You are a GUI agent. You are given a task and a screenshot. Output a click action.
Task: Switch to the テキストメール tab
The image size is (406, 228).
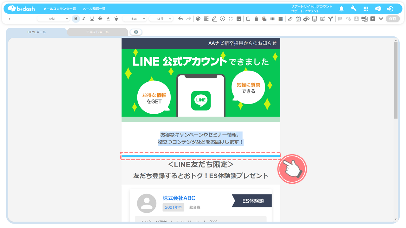point(97,32)
